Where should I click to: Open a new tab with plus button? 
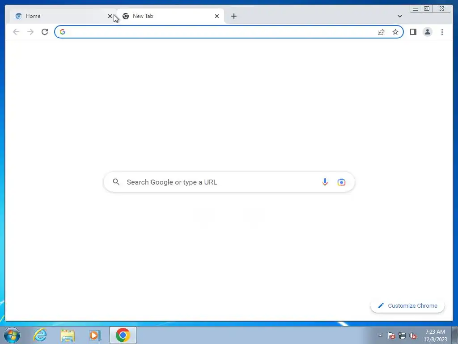pyautogui.click(x=233, y=16)
